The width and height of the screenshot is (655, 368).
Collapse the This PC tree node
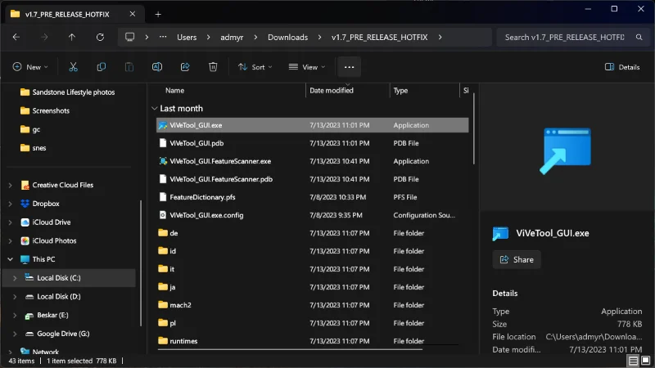coord(11,259)
